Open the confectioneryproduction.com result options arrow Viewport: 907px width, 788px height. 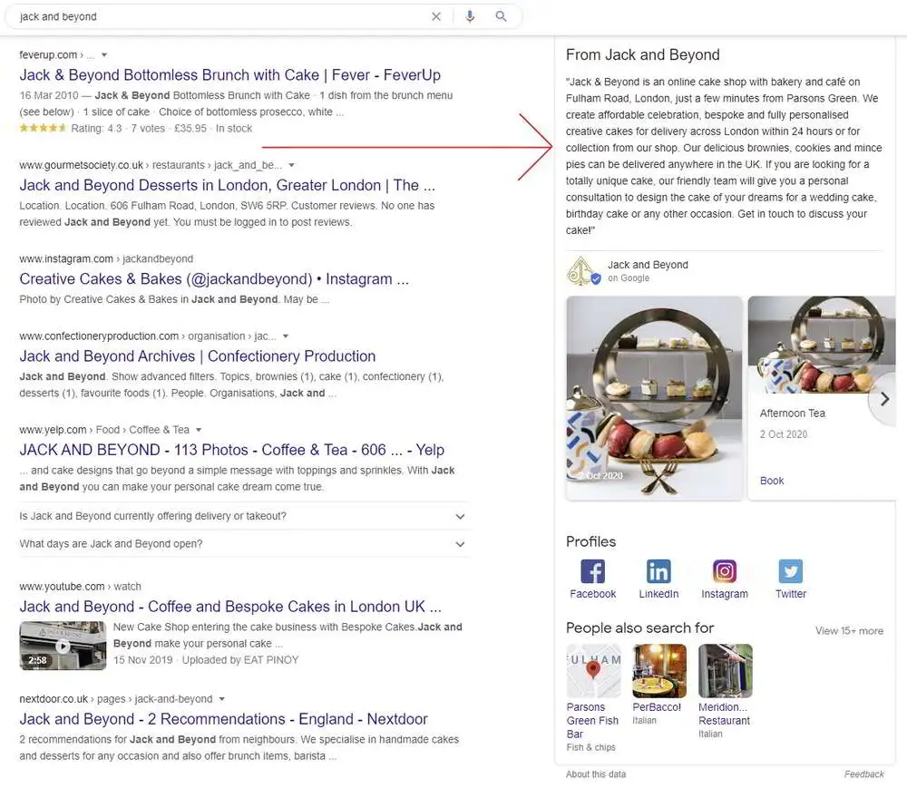point(286,336)
